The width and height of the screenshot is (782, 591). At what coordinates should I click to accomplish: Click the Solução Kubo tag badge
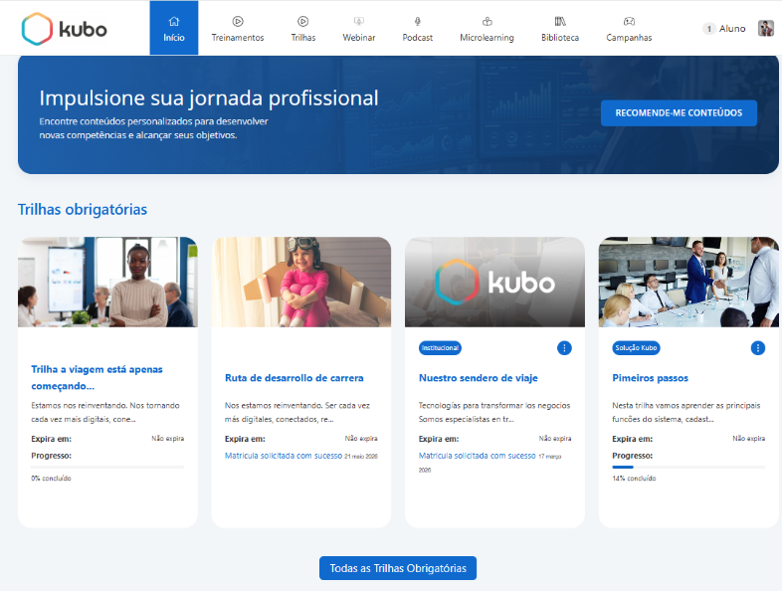tap(636, 348)
